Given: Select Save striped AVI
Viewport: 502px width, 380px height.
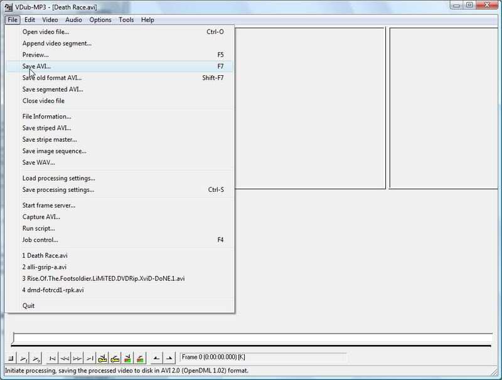Looking at the screenshot, I should pyautogui.click(x=120, y=128).
